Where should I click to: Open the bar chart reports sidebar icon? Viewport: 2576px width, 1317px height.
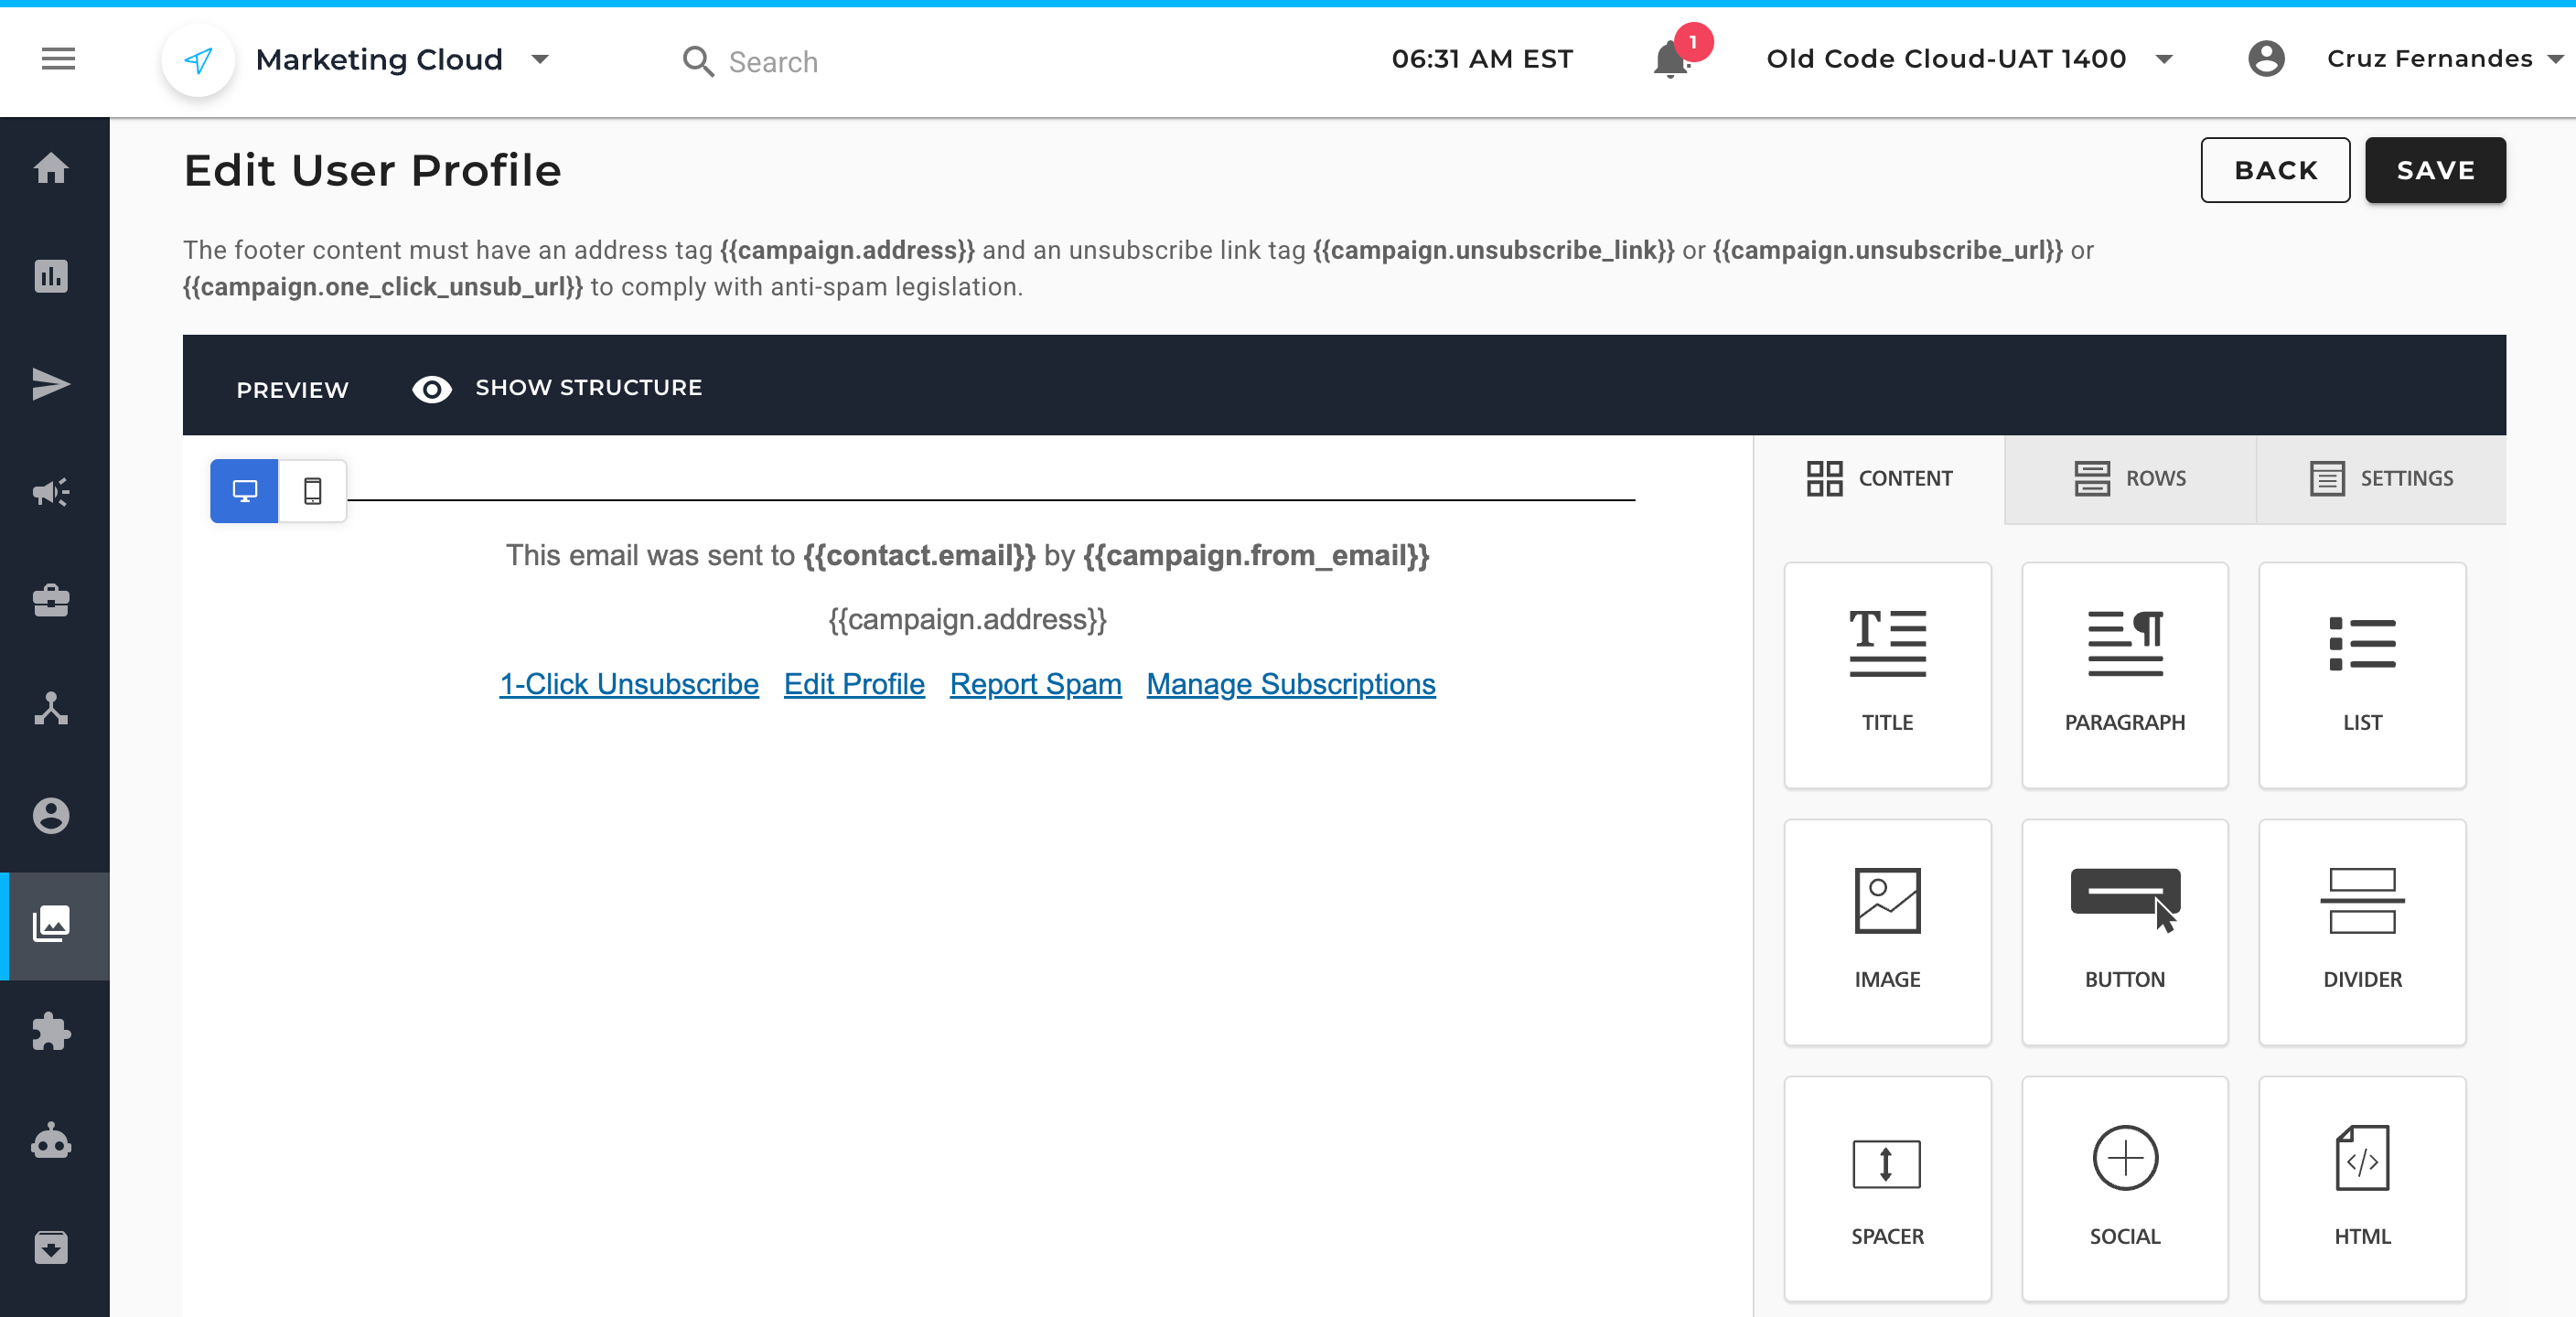click(x=51, y=276)
